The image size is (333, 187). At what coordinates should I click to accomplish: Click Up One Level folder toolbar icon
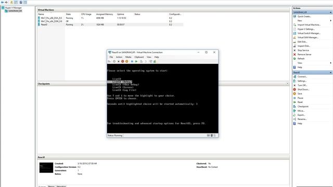(11, 2)
